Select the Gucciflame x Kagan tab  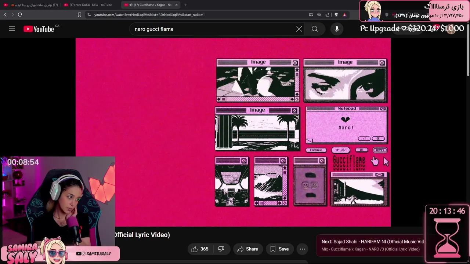(x=151, y=5)
